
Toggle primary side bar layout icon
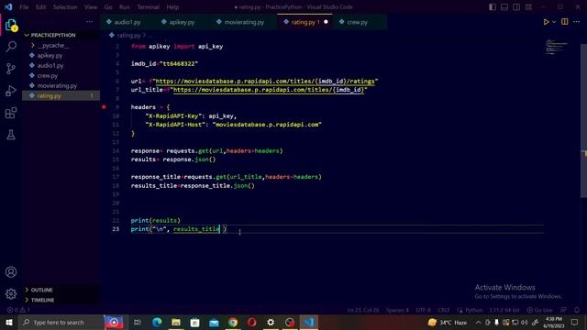pos(493,7)
